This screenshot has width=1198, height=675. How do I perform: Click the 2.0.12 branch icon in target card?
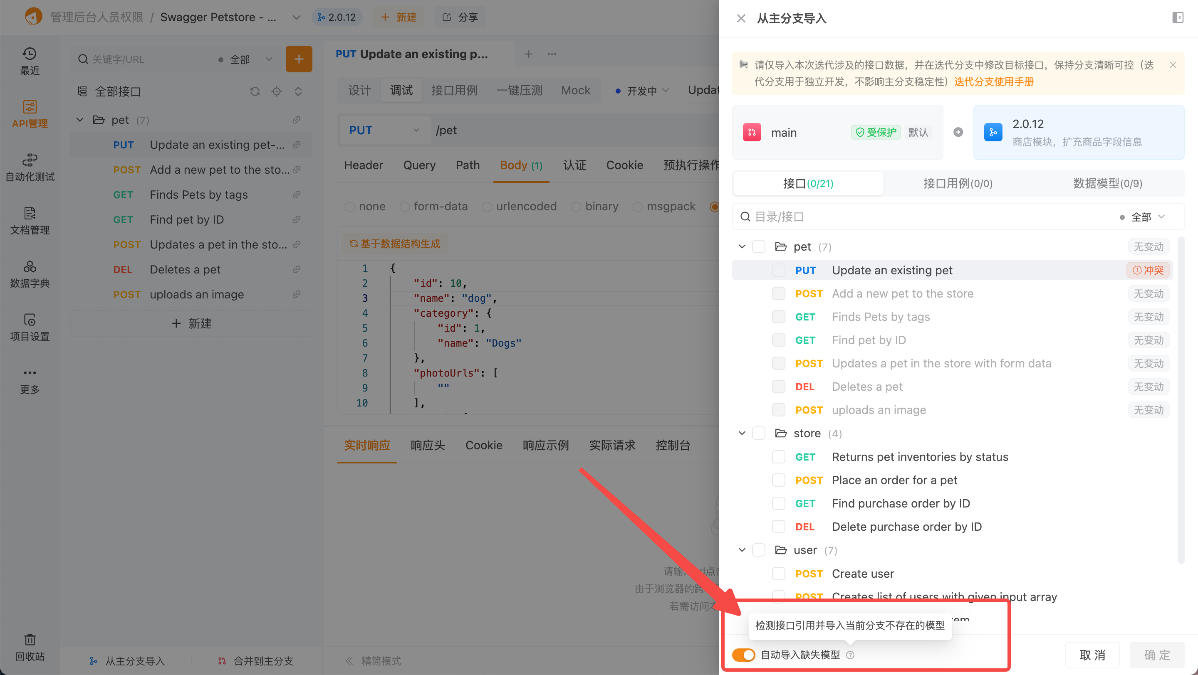(993, 133)
